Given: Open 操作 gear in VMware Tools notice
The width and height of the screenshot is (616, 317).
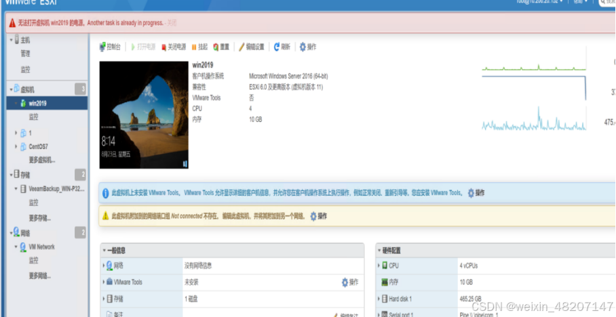Looking at the screenshot, I should pyautogui.click(x=476, y=192).
